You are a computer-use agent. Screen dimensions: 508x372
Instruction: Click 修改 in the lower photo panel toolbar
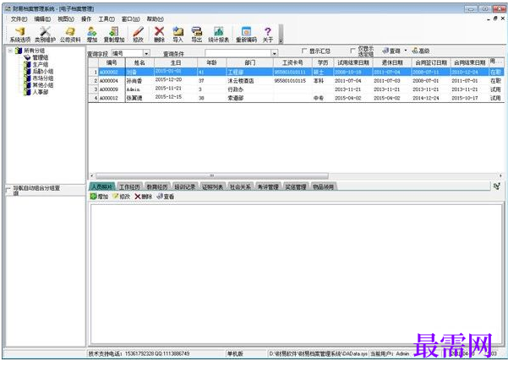[x=121, y=197]
